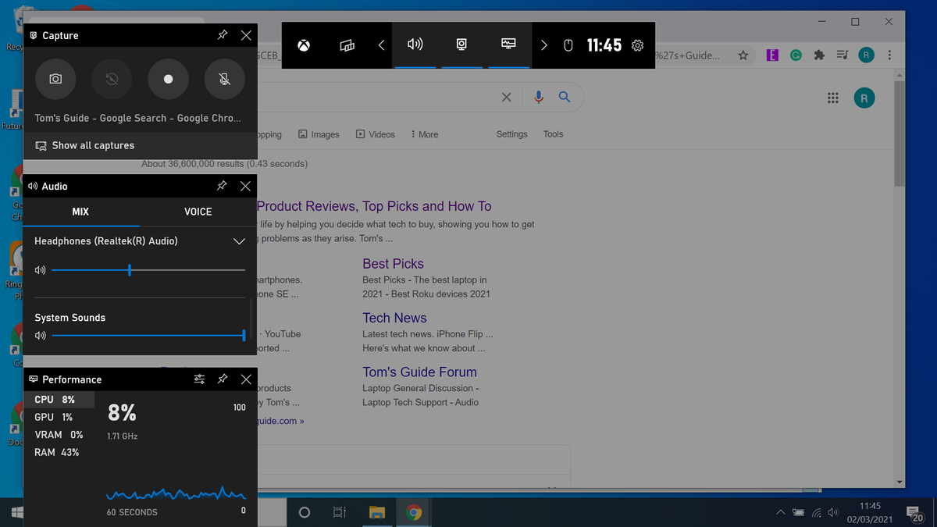937x527 pixels.
Task: Take a screenshot with the Capture camera icon
Action: pos(55,79)
